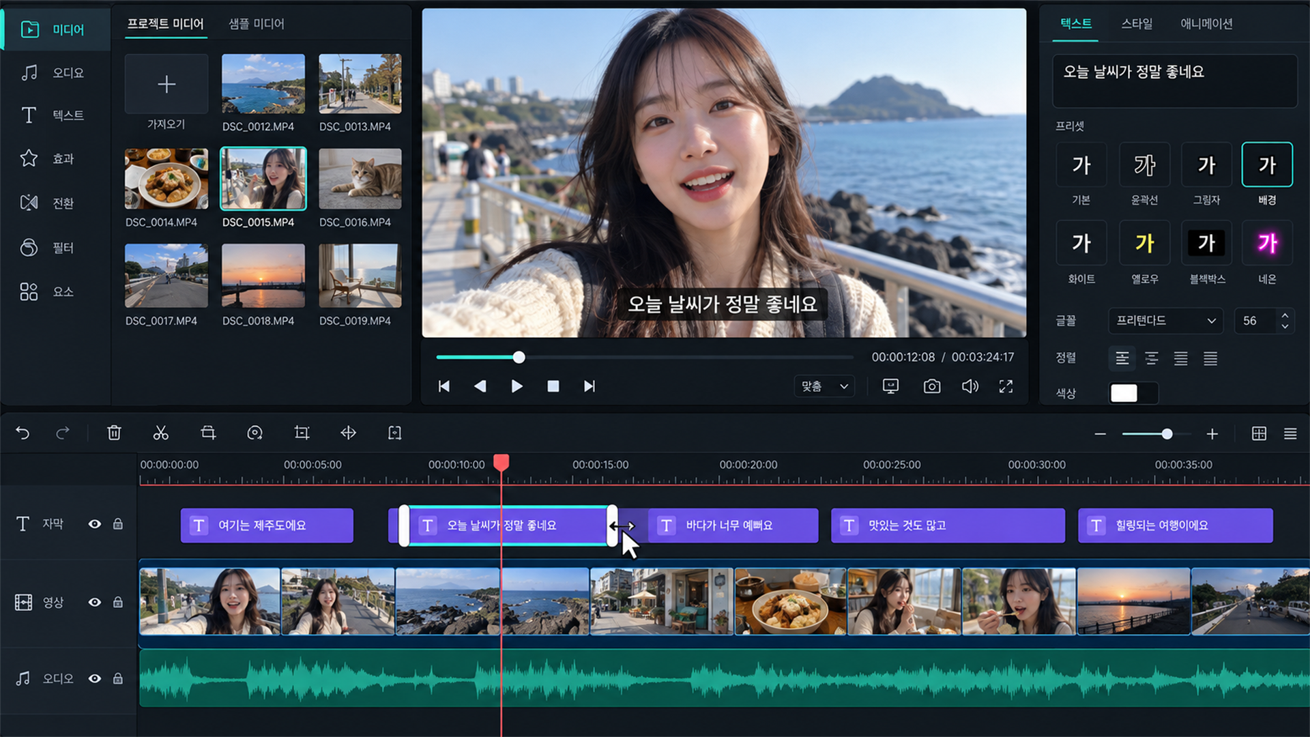Select the 프로젝트 미디어 tab

(x=166, y=24)
